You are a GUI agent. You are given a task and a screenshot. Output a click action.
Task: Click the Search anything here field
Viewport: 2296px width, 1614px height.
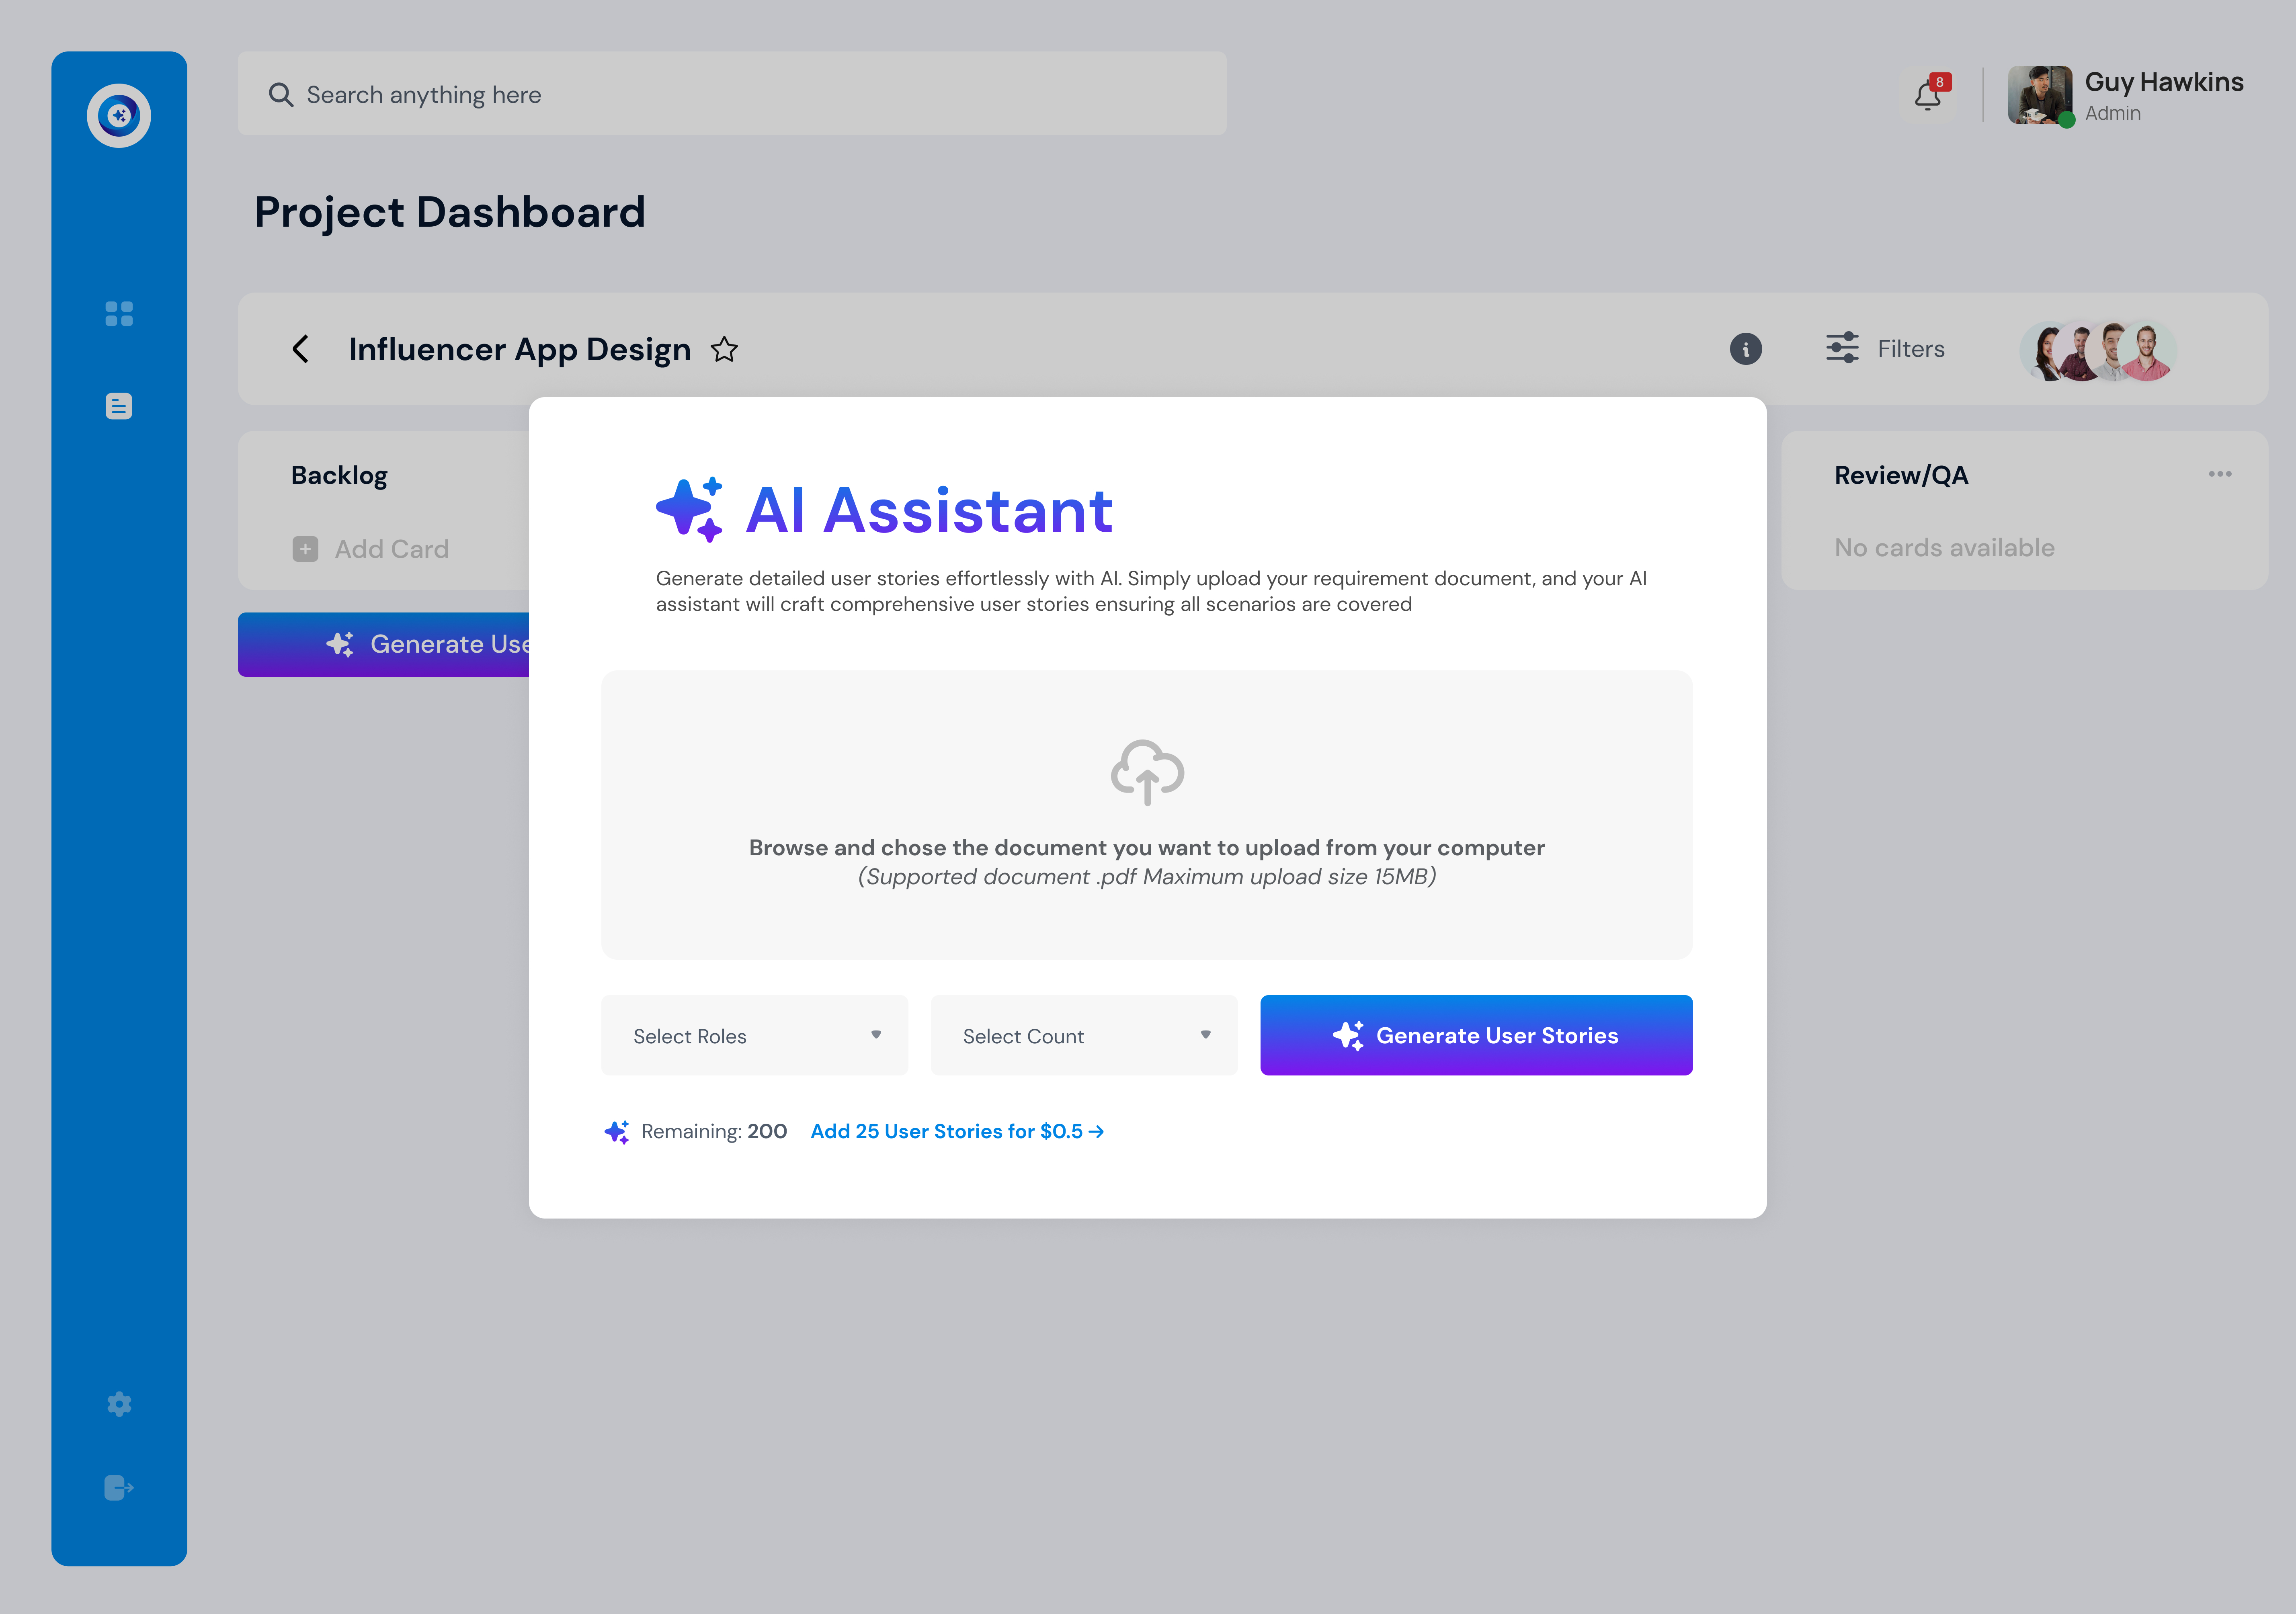pos(732,94)
